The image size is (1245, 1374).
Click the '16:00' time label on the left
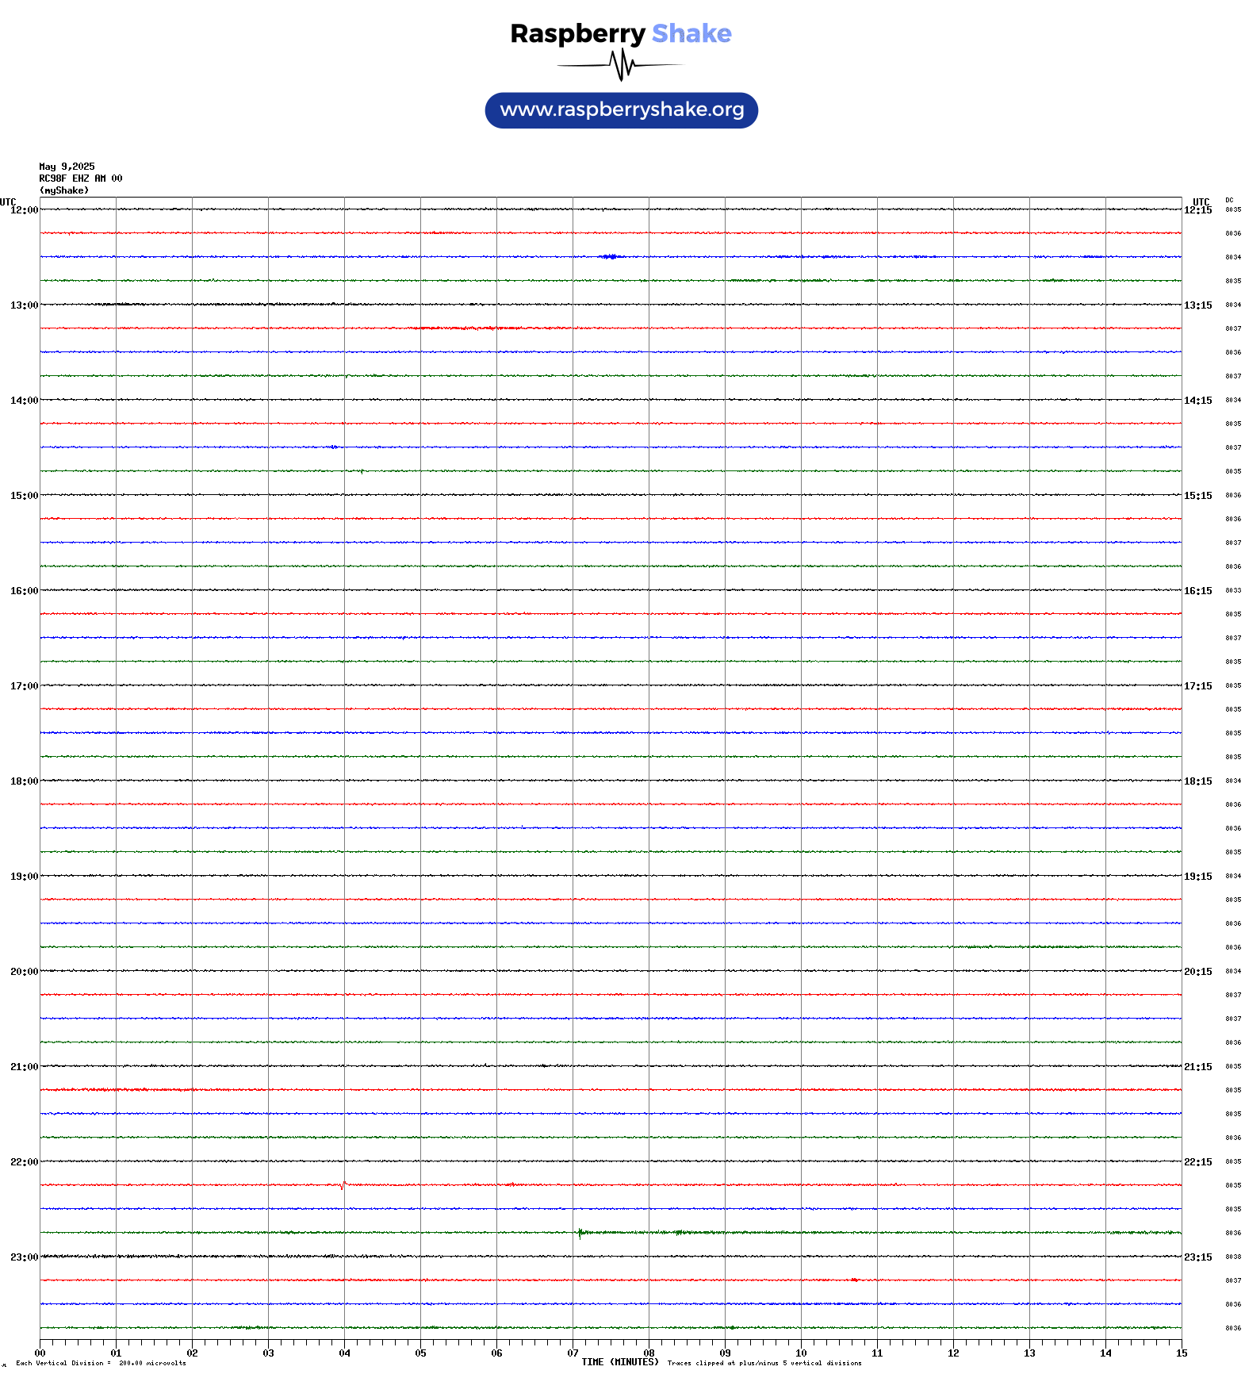click(24, 591)
